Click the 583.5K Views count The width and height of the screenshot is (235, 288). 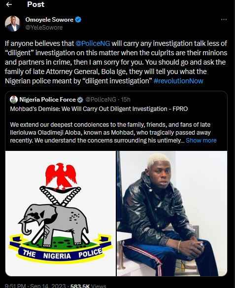pyautogui.click(x=88, y=286)
